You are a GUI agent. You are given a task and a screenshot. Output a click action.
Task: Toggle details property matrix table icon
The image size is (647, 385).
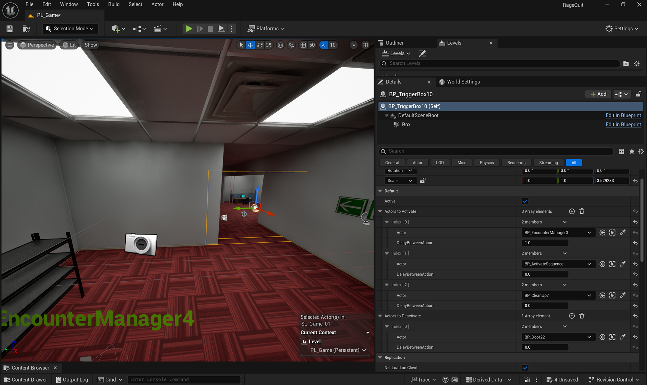[621, 151]
